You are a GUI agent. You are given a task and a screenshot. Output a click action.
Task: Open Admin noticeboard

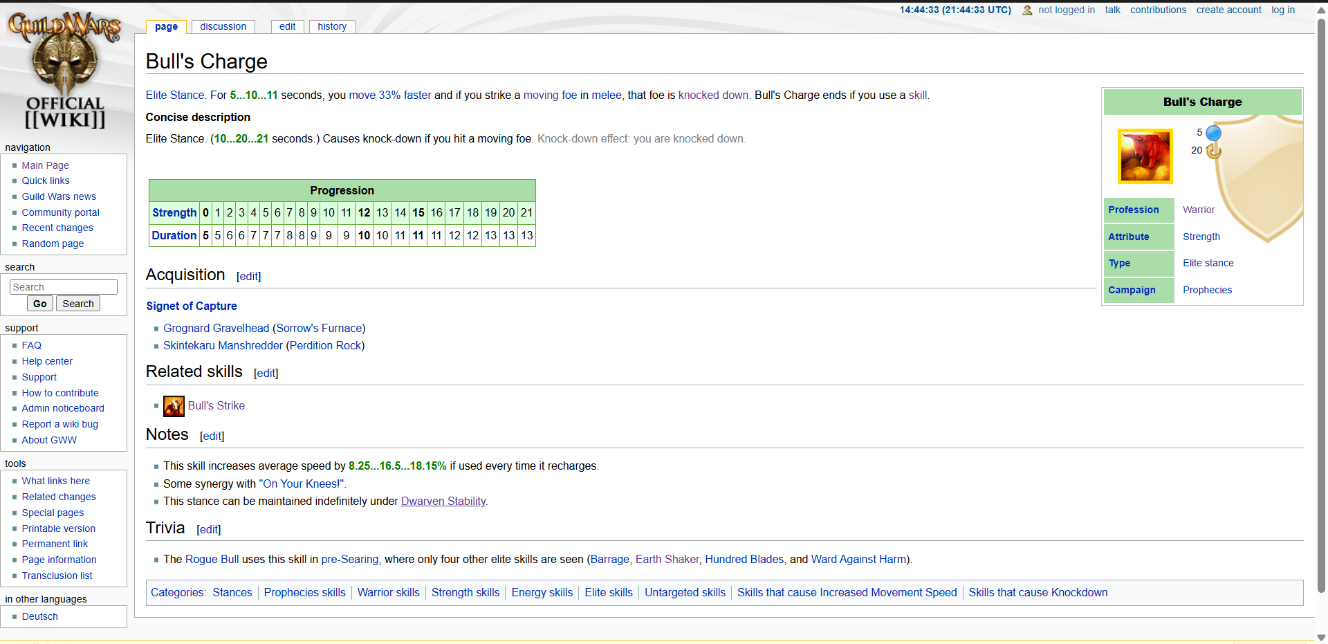pos(63,408)
